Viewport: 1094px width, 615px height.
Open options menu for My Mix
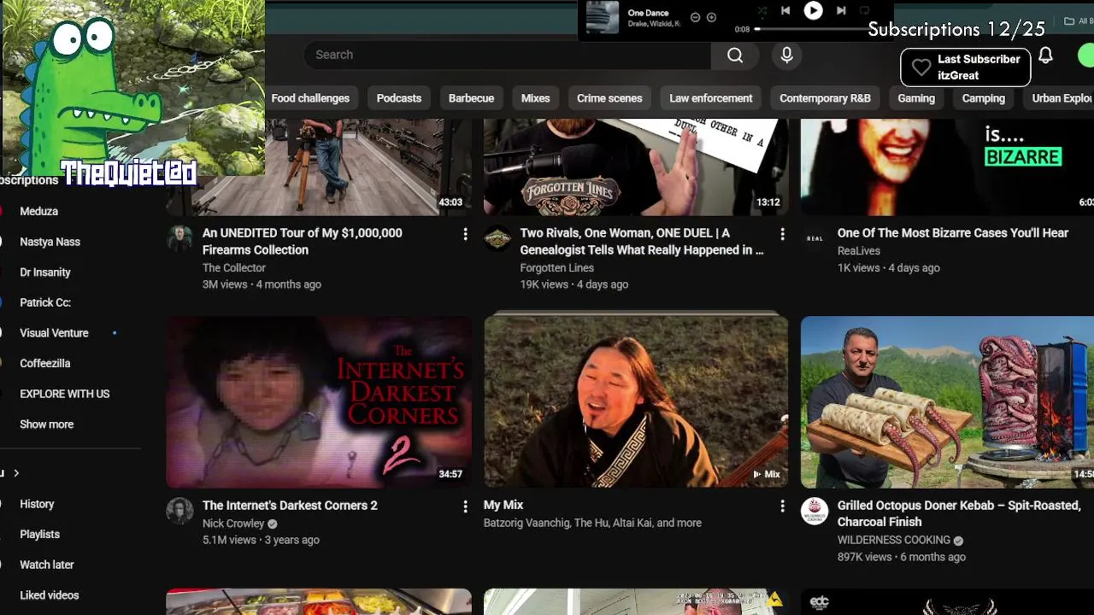782,507
